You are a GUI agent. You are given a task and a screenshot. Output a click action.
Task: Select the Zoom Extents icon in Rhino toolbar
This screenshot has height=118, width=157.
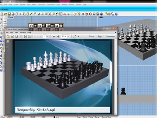click(50, 14)
